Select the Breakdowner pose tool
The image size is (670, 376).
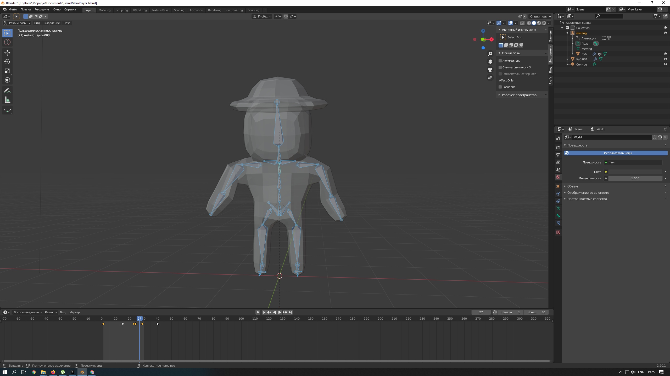point(7,110)
